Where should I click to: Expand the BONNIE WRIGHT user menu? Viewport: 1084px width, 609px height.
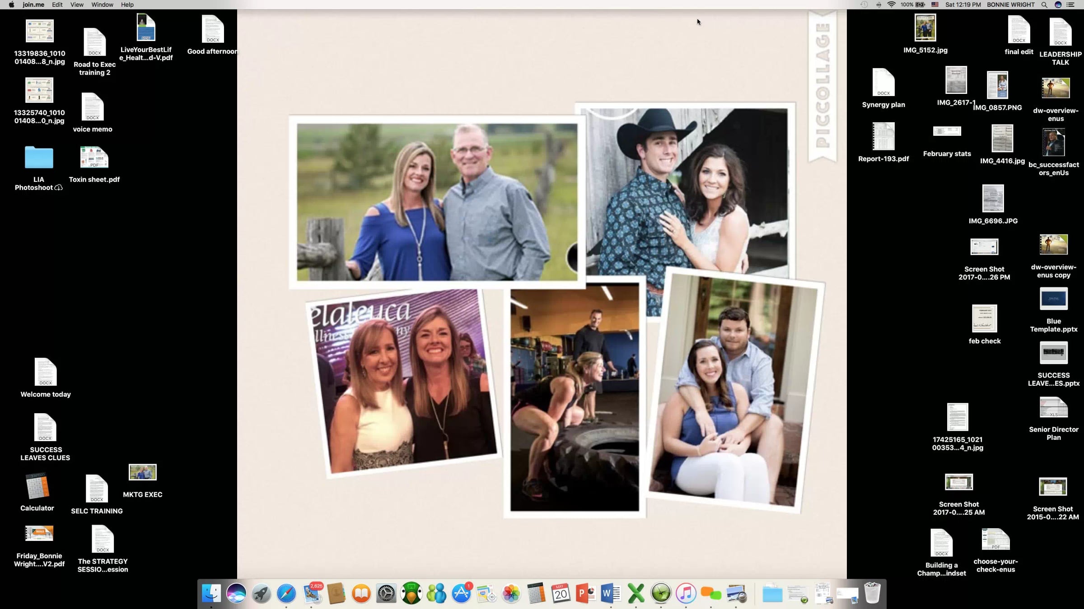pos(1010,5)
